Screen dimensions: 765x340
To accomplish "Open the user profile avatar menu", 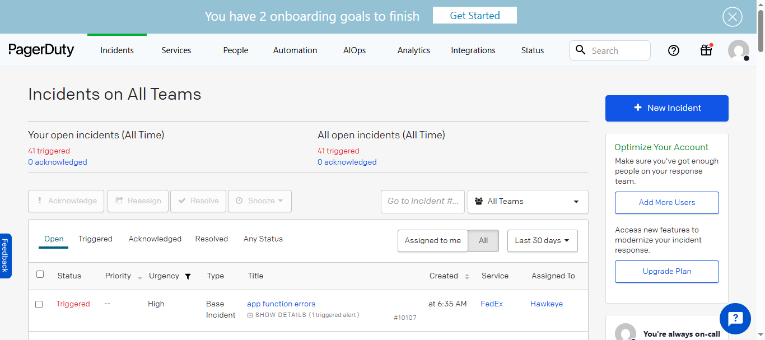I will click(x=738, y=50).
